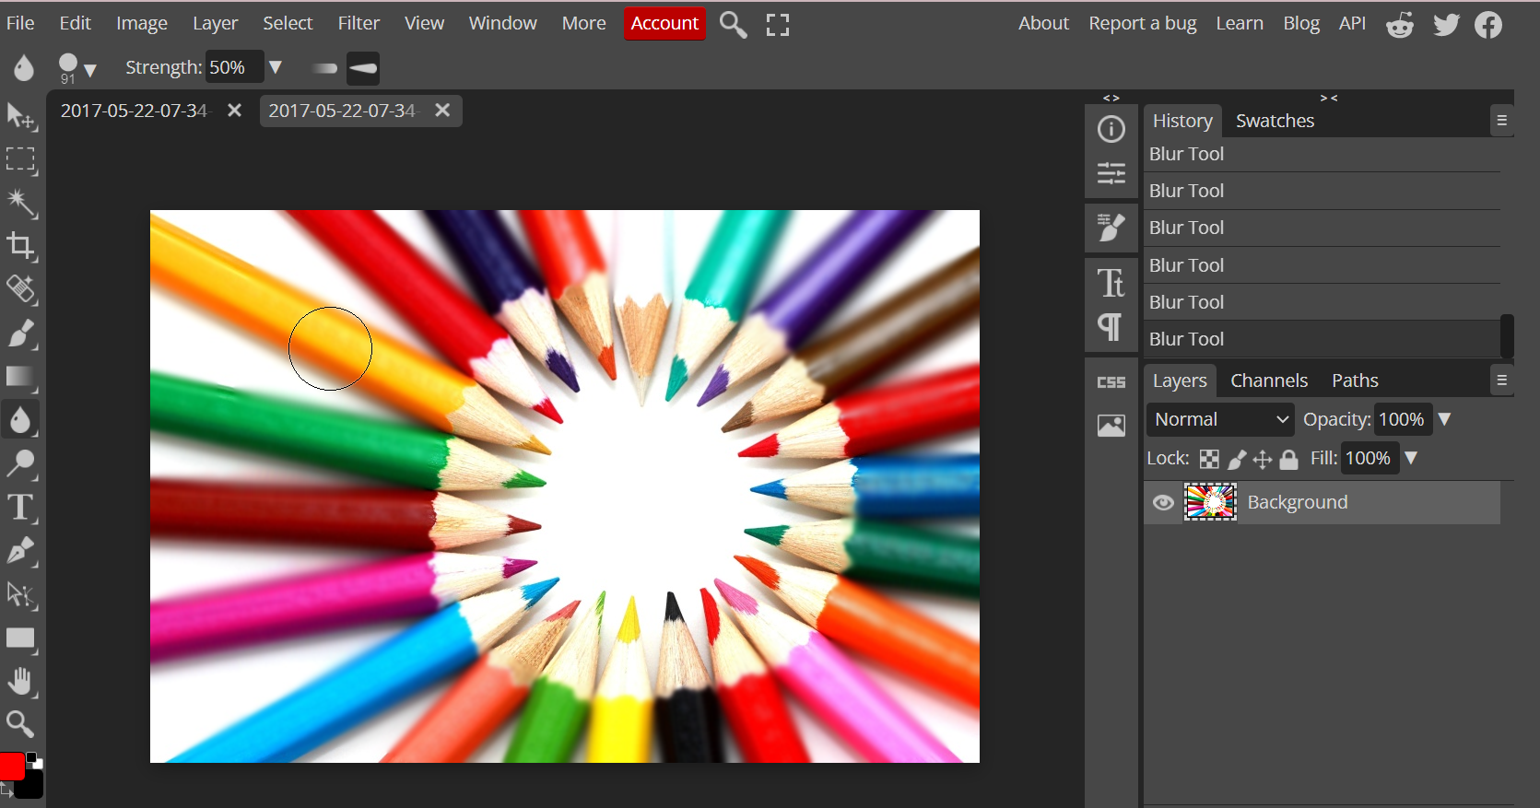Select the Blur tool in left toolbar
1540x808 pixels.
[x=20, y=420]
